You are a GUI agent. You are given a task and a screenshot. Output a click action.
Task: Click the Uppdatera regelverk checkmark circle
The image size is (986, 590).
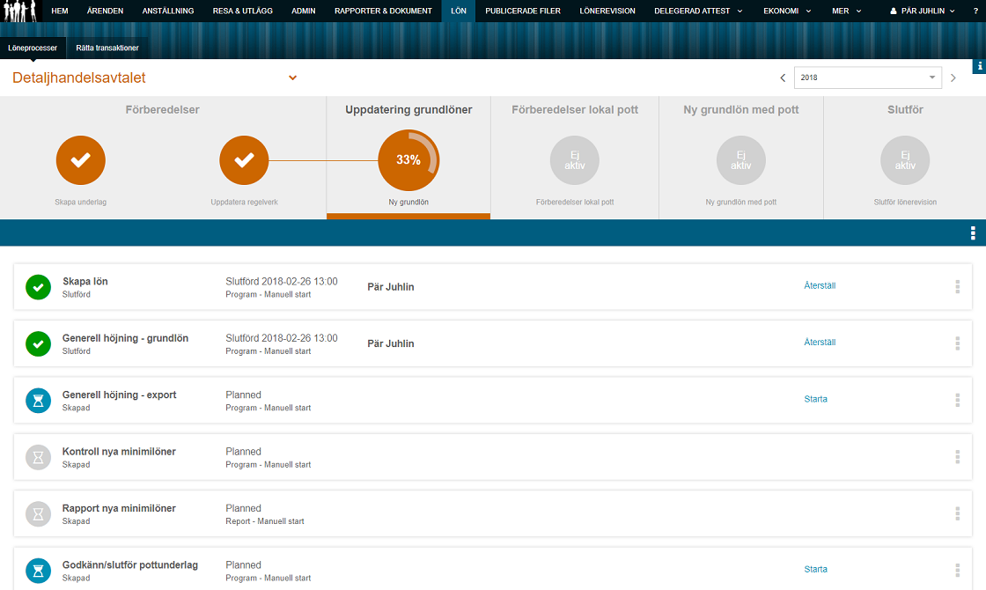pyautogui.click(x=244, y=160)
